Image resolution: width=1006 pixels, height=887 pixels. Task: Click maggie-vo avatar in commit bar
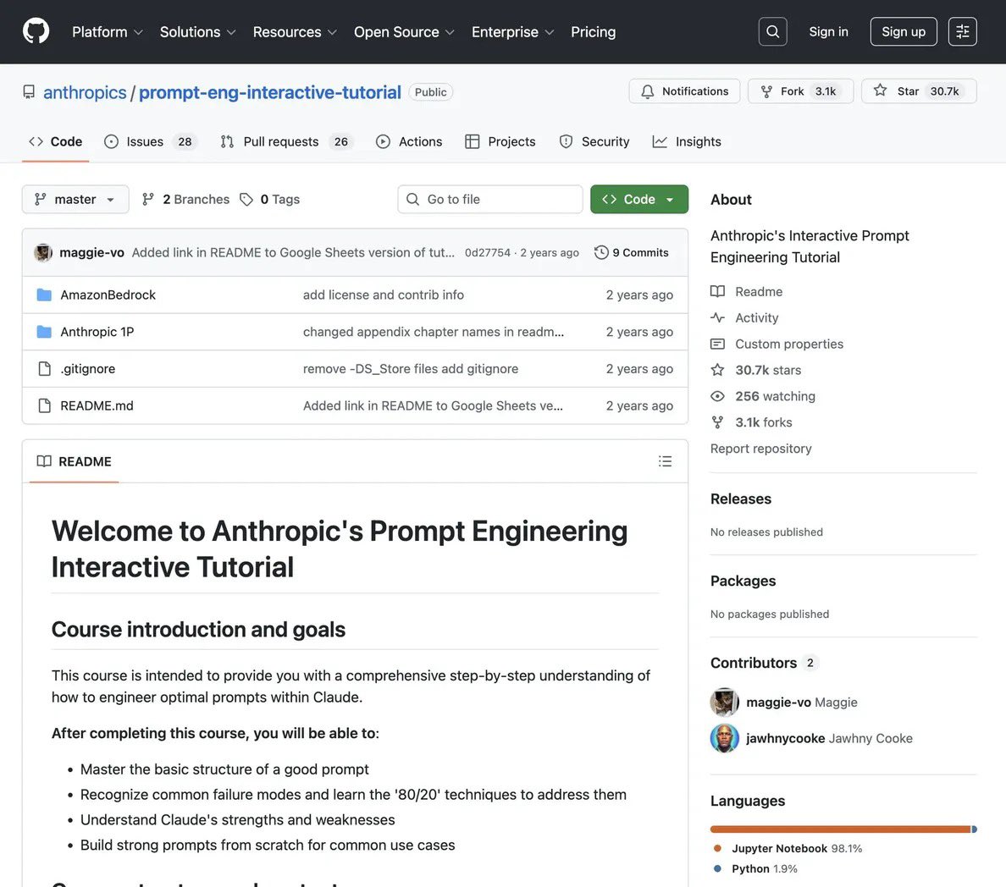click(43, 253)
